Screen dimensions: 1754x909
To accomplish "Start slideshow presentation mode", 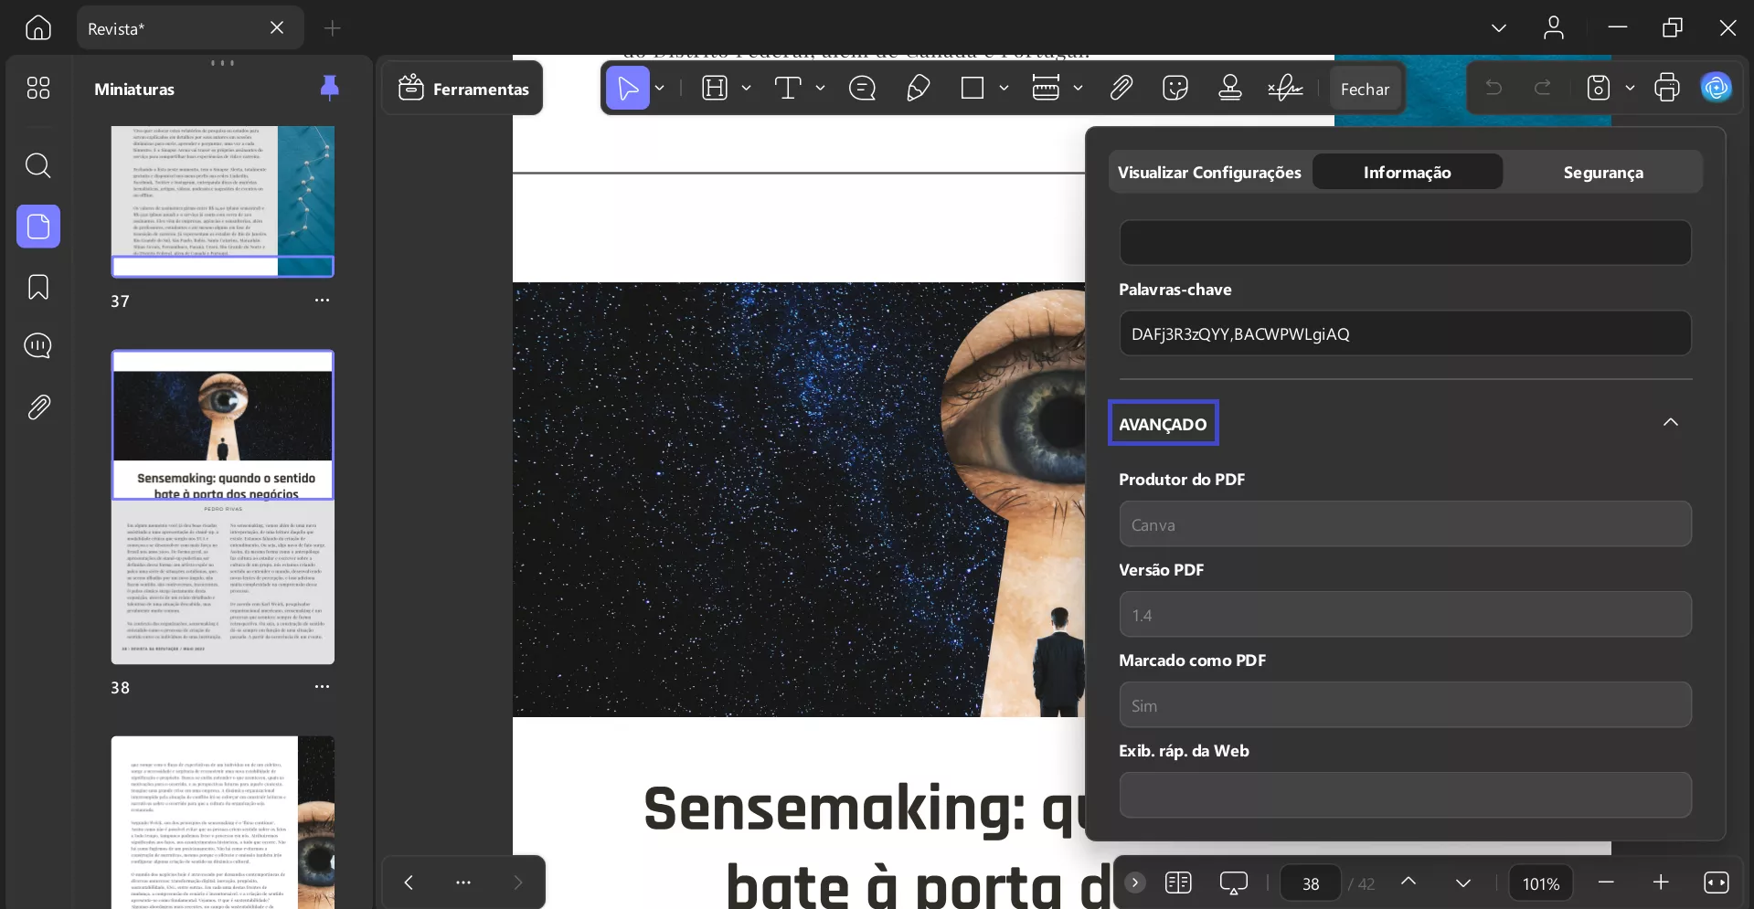I will point(1233,883).
